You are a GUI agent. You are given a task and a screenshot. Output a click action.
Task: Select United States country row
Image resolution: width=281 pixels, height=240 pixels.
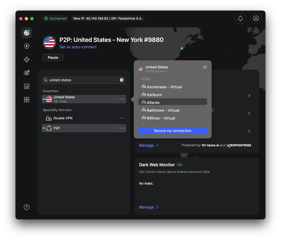click(84, 99)
